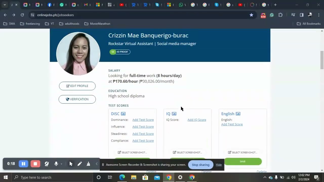Open microphone options dropdown arrow

point(61,164)
